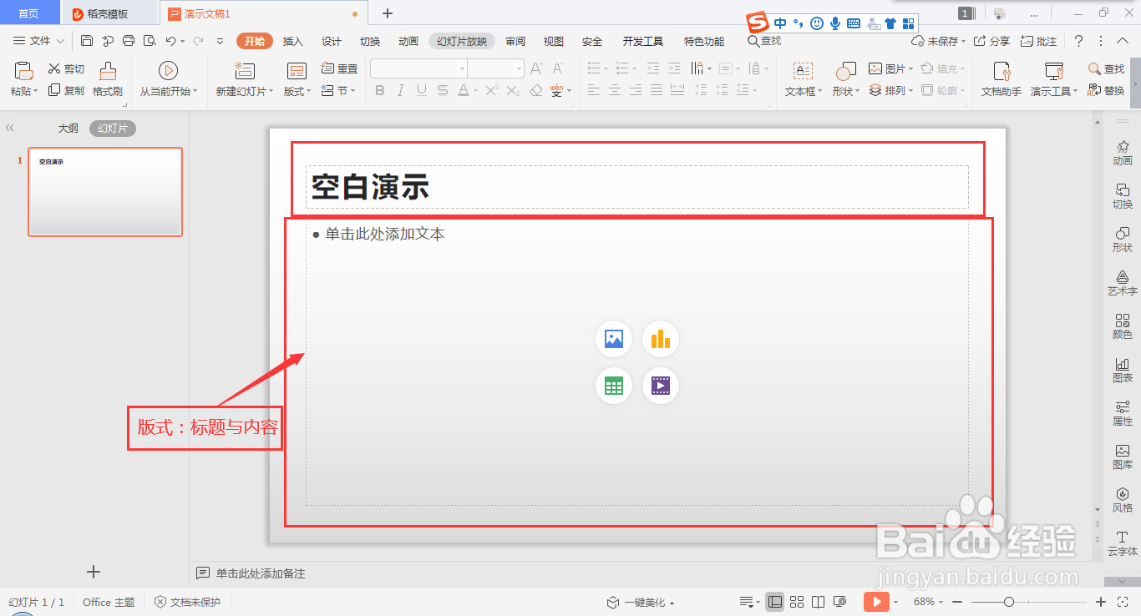1141x616 pixels.
Task: Open the 动画 panel in the right sidebar
Action: pyautogui.click(x=1122, y=154)
